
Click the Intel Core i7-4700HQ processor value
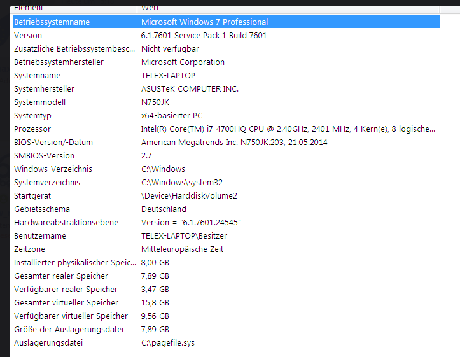288,129
